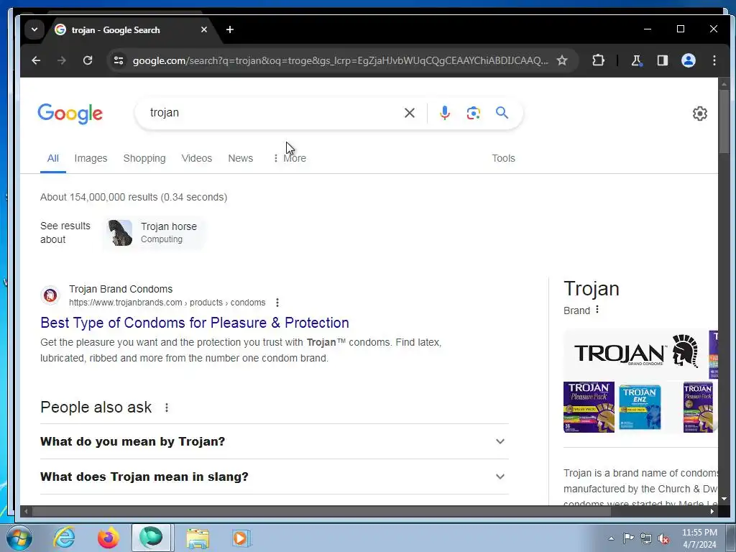Reload the current page
Viewport: 736px width, 552px height.
[87, 60]
